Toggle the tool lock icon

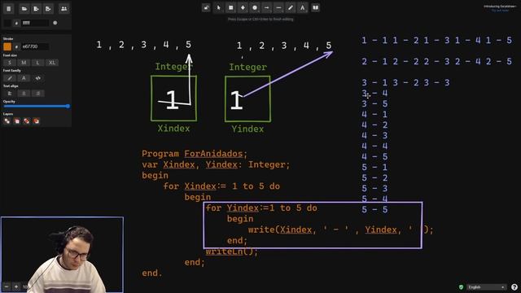(x=206, y=7)
